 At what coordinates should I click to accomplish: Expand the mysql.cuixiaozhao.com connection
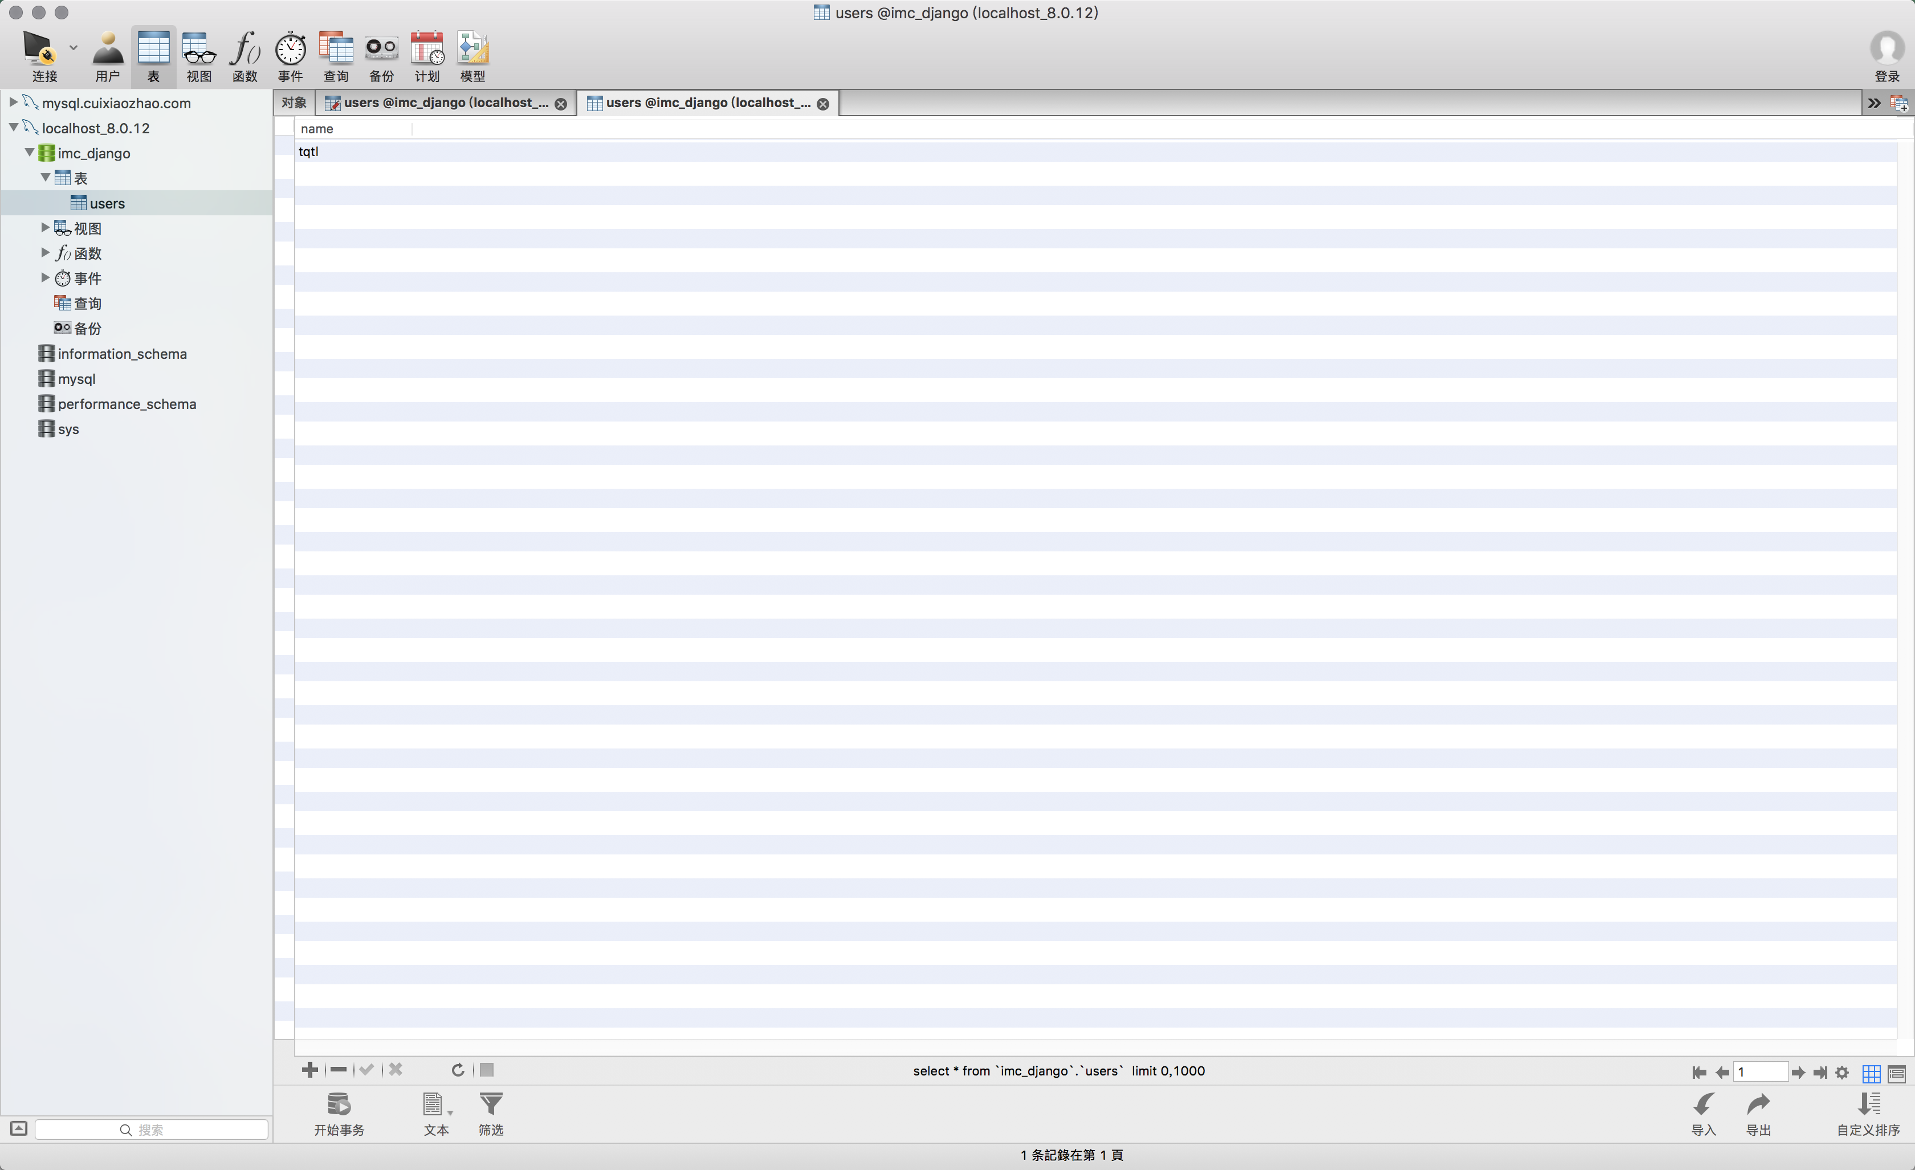(x=13, y=103)
